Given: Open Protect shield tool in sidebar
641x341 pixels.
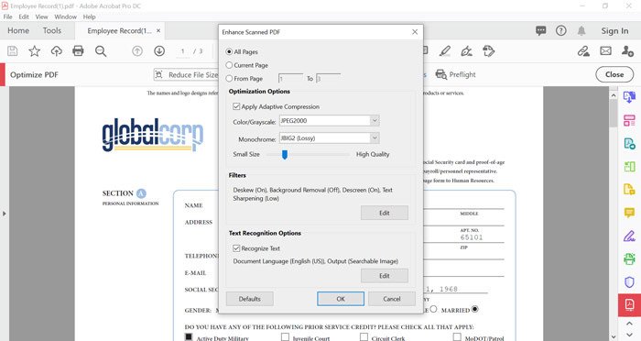Looking at the screenshot, I should tap(629, 282).
